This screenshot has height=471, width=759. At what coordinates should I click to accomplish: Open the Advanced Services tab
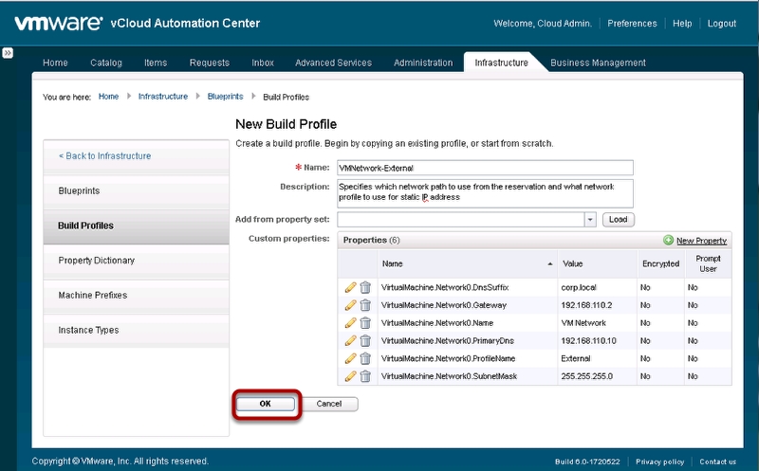334,63
